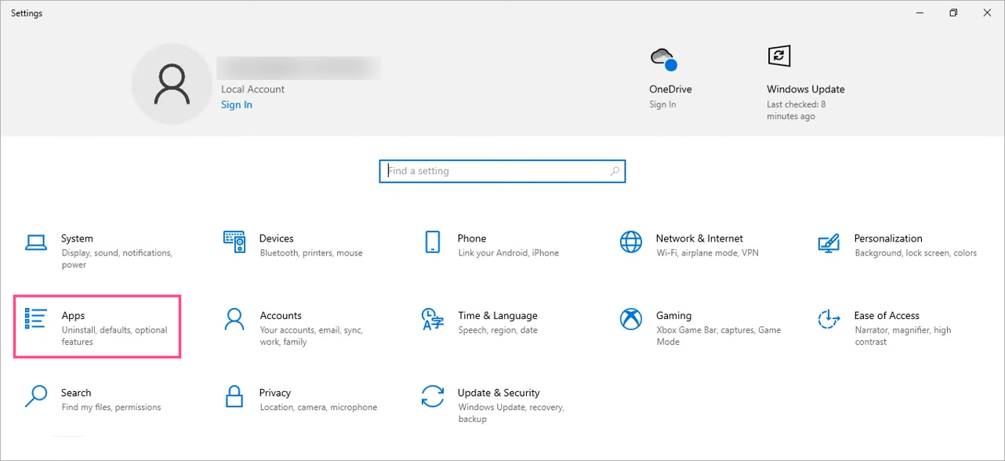Image resolution: width=1005 pixels, height=461 pixels.
Task: Select the Personalization category title
Action: pyautogui.click(x=888, y=238)
